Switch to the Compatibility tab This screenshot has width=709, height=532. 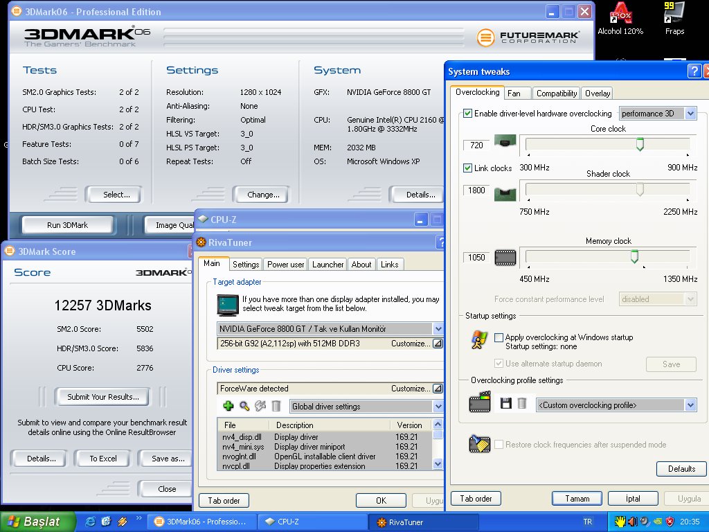click(557, 94)
